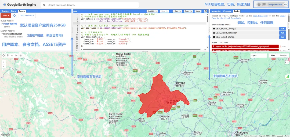The width and height of the screenshot is (290, 137).
Task: Open the Keyboard shortcuts map link
Action: pyautogui.click(x=251, y=136)
